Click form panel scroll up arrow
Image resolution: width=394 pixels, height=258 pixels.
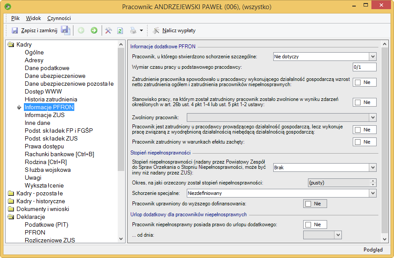[384, 44]
